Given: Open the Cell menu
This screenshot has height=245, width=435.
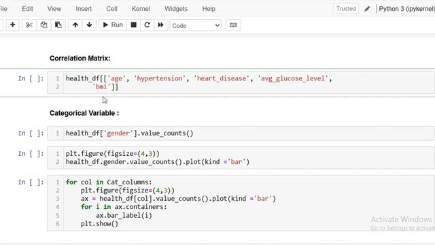Looking at the screenshot, I should click(x=111, y=9).
